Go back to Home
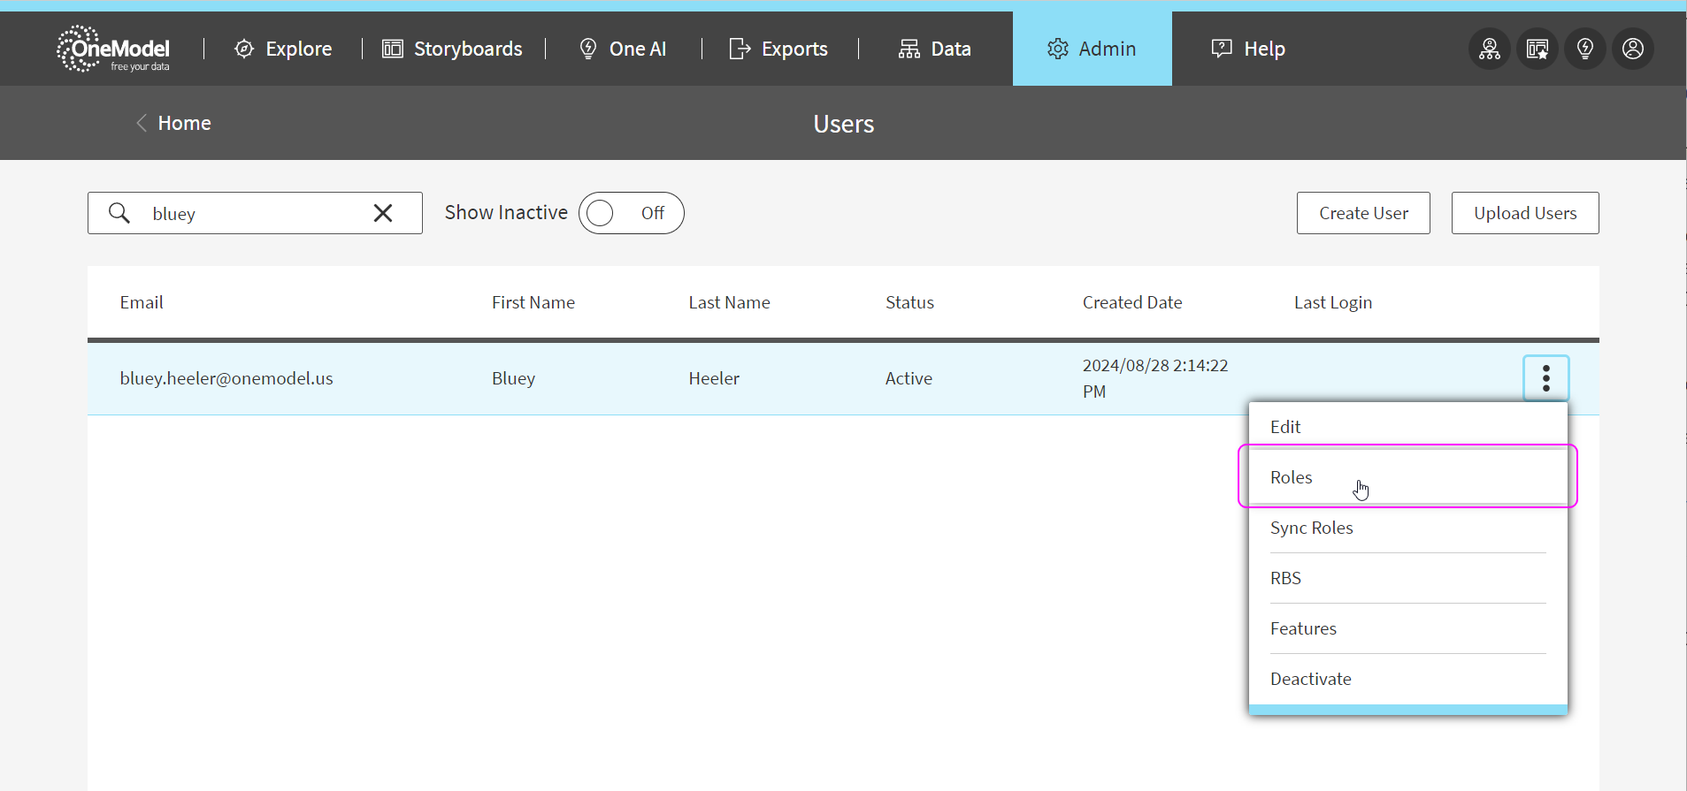Screen dimensions: 1687x791 173,123
